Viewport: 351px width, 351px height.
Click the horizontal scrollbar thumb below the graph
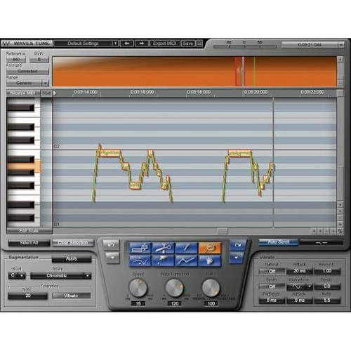pos(223,231)
